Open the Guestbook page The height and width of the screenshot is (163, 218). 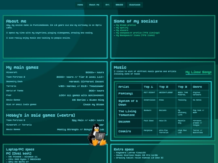point(135,5)
